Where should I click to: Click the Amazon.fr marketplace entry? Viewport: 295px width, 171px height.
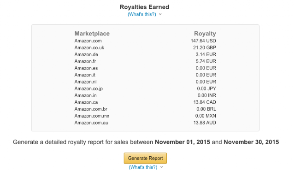tap(85, 61)
